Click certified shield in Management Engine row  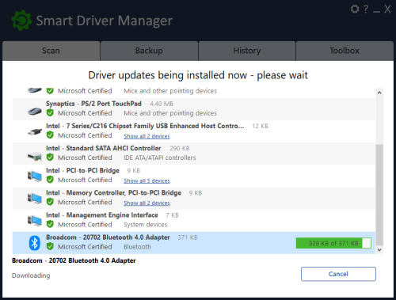click(50, 224)
